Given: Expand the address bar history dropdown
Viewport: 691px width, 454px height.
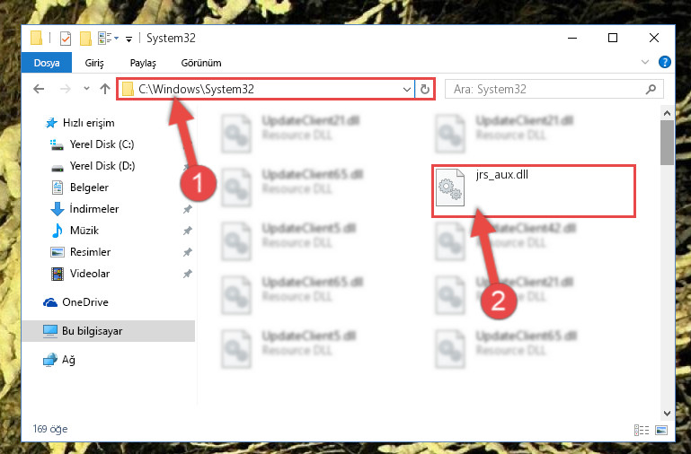Looking at the screenshot, I should click(407, 90).
